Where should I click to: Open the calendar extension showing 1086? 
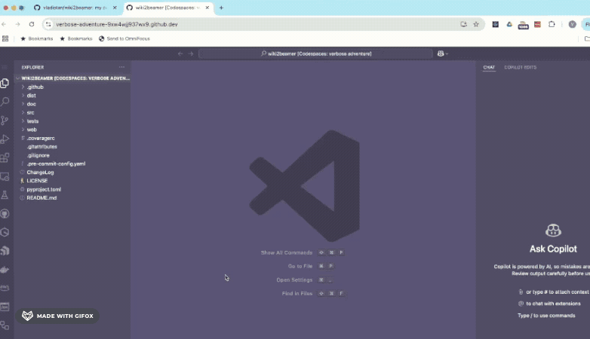(x=524, y=25)
